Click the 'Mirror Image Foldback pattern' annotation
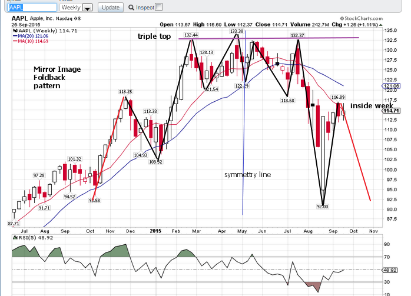411x296 pixels. click(57, 77)
